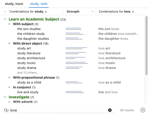The width and height of the screenshot is (148, 115).
Task: Switch to the study, noun tab
Action: tap(14, 4)
